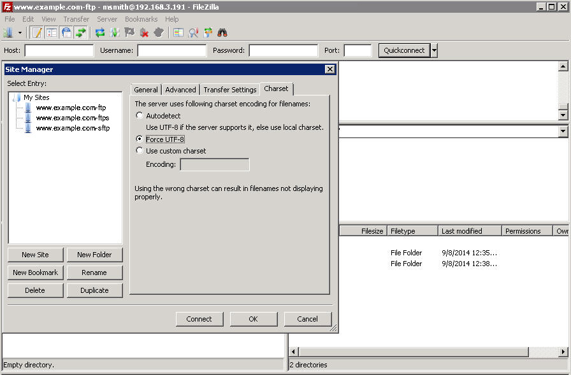Toggle the local directory tree icon
The width and height of the screenshot is (571, 375).
52,32
